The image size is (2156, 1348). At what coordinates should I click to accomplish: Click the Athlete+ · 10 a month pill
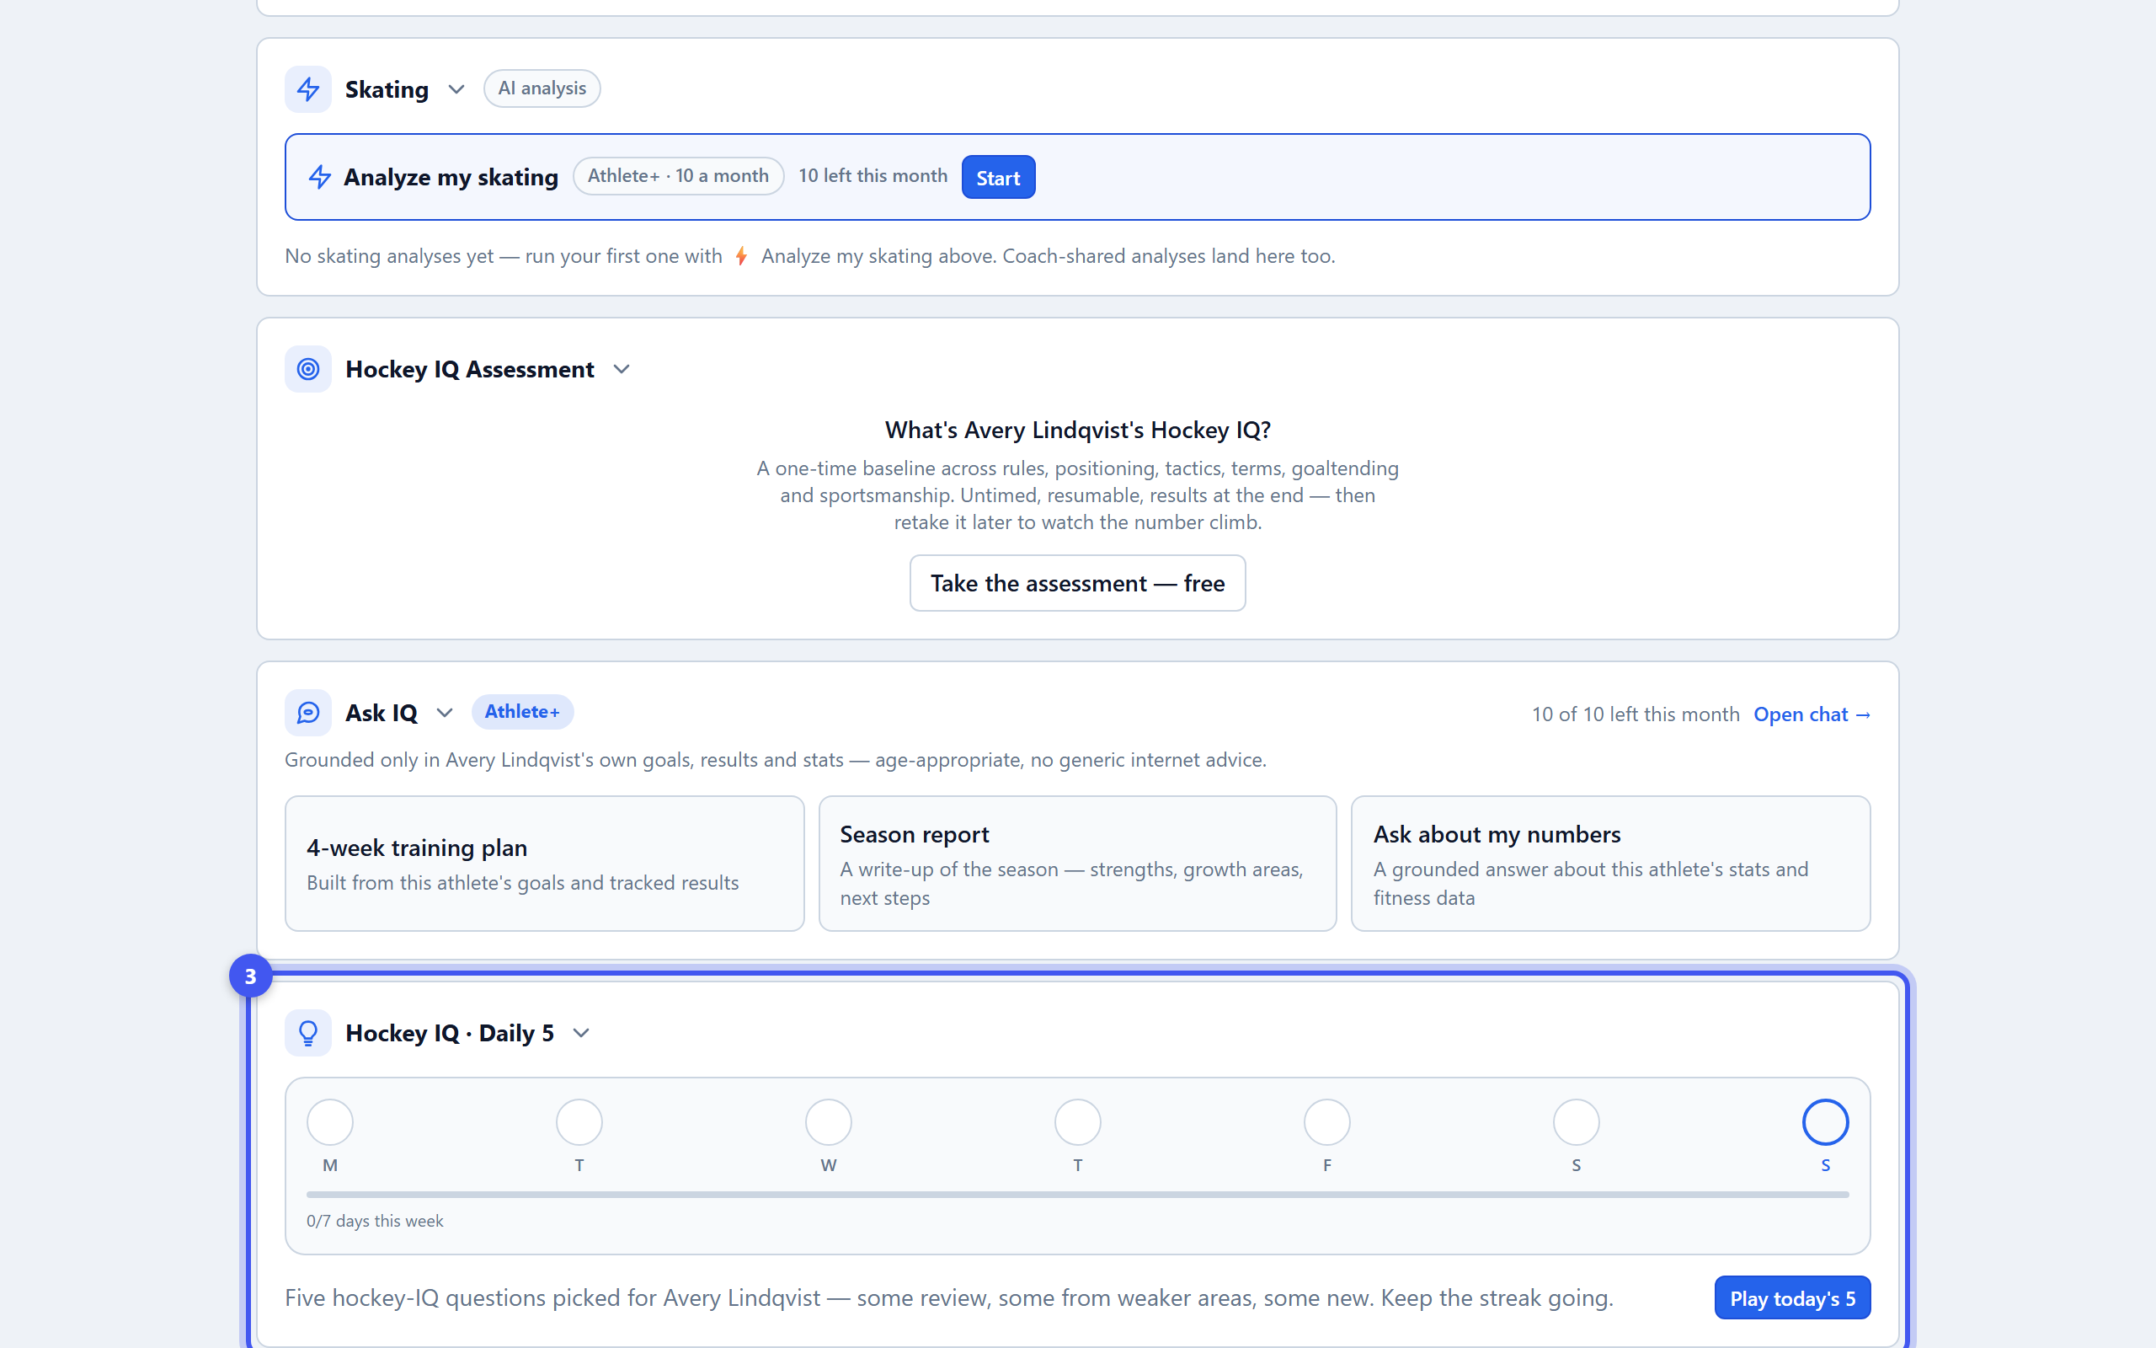[678, 175]
